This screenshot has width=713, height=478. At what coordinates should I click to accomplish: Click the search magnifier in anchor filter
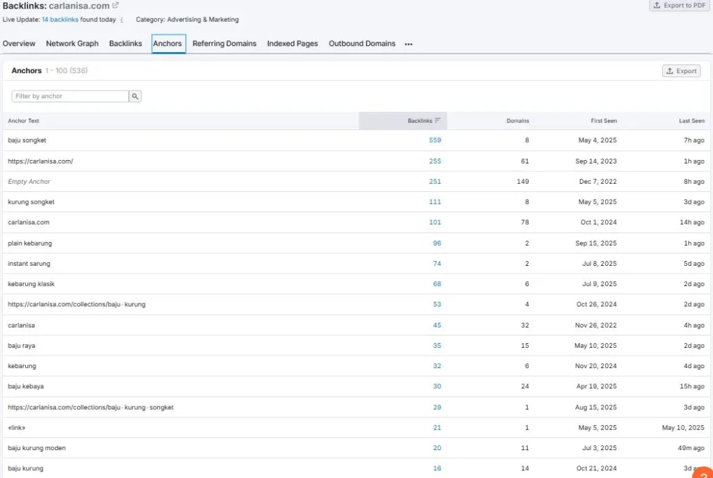(x=135, y=96)
